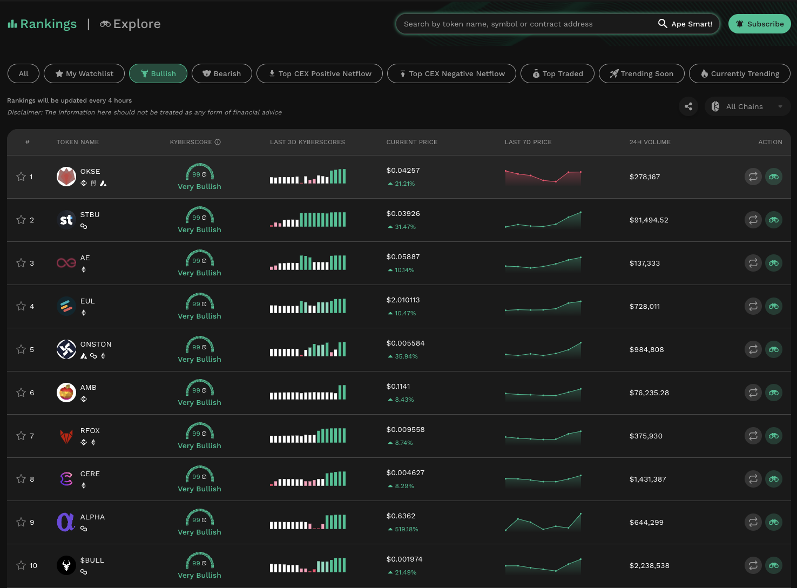Click the swap icon in the OKSE row
Image resolution: width=797 pixels, height=588 pixels.
point(753,177)
